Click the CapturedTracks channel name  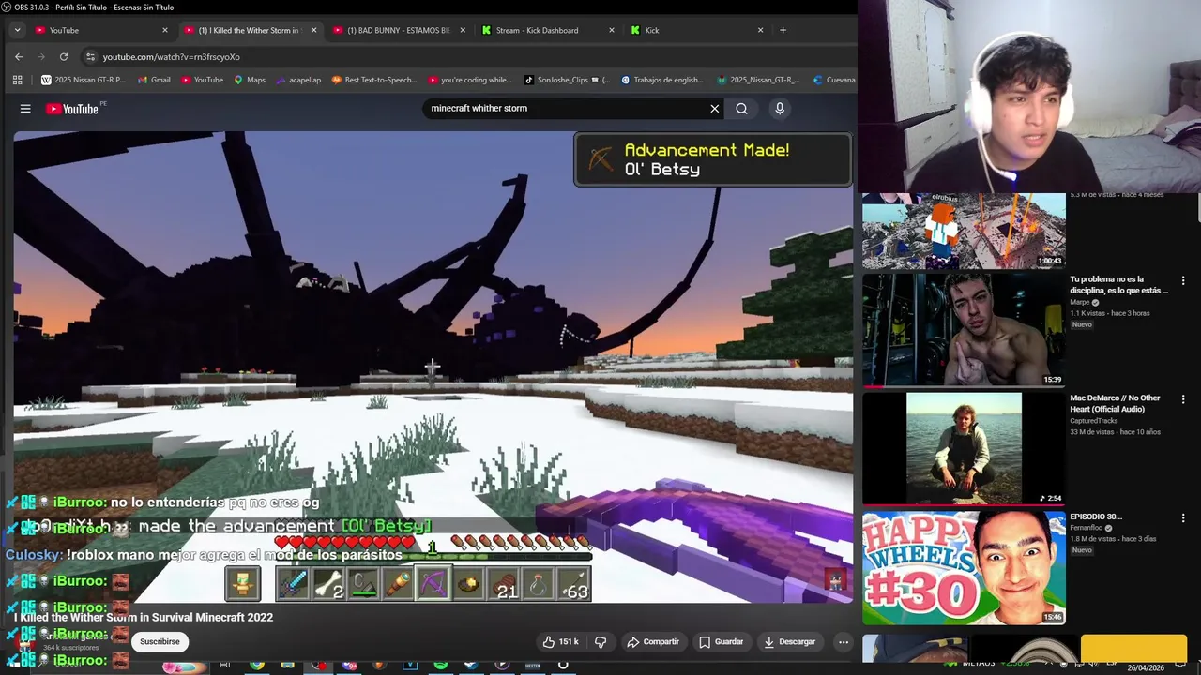pyautogui.click(x=1093, y=421)
